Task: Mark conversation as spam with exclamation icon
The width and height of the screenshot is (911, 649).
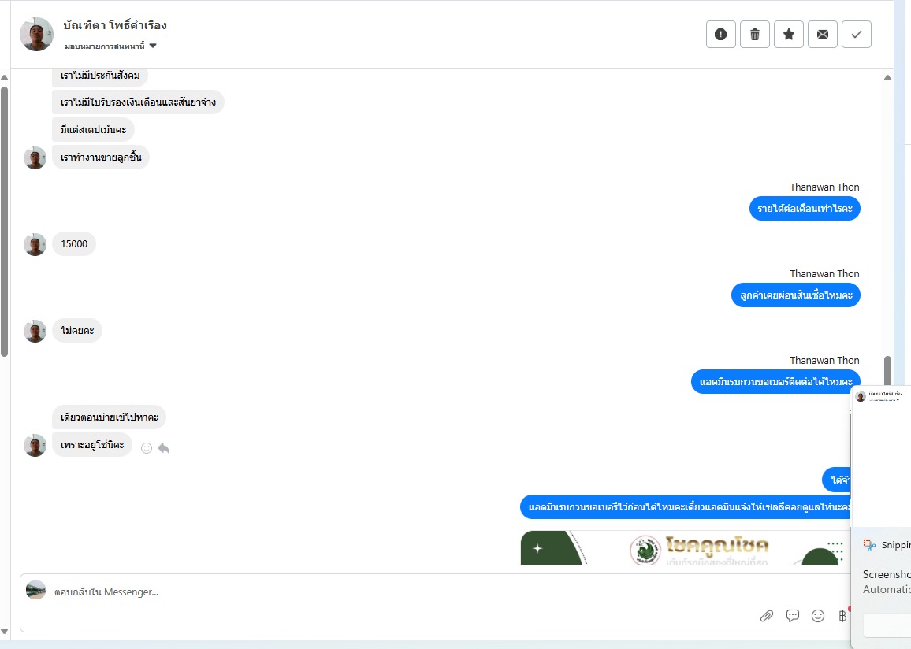Action: tap(720, 34)
